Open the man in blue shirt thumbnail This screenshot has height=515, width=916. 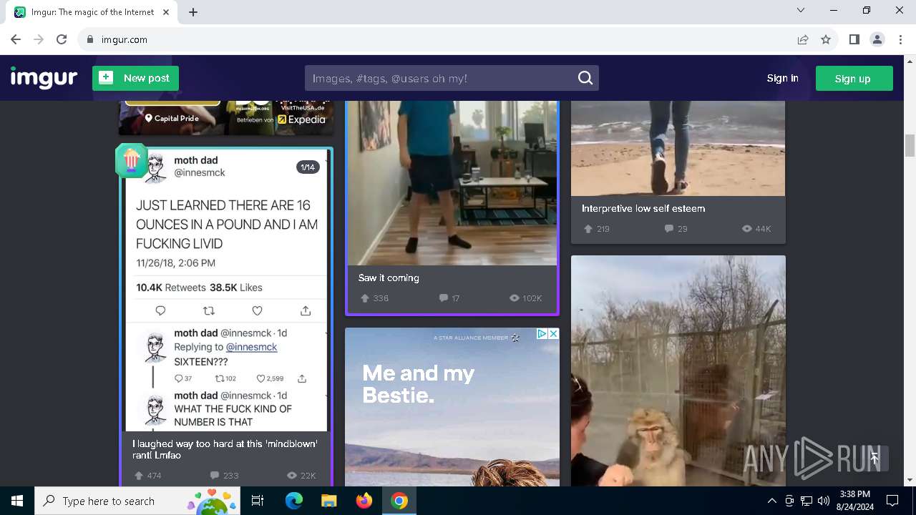pos(452,182)
